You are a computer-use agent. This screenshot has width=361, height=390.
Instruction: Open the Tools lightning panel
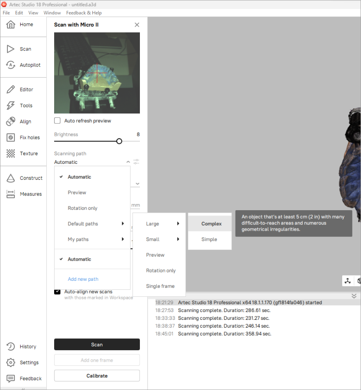coord(11,106)
